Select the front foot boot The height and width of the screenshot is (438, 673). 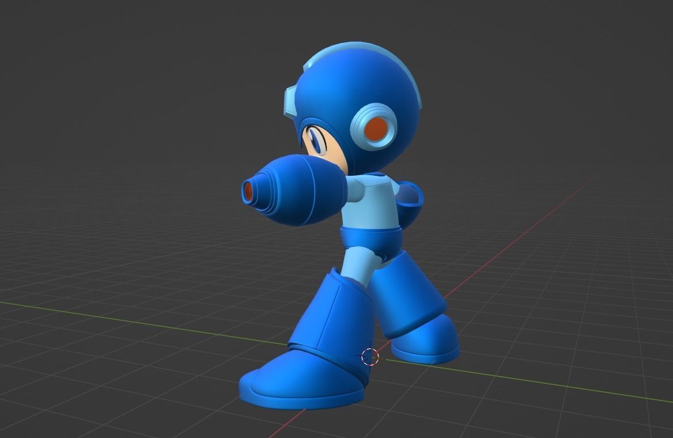click(x=302, y=381)
